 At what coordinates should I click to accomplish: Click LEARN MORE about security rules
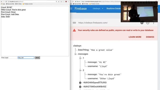point(135,37)
